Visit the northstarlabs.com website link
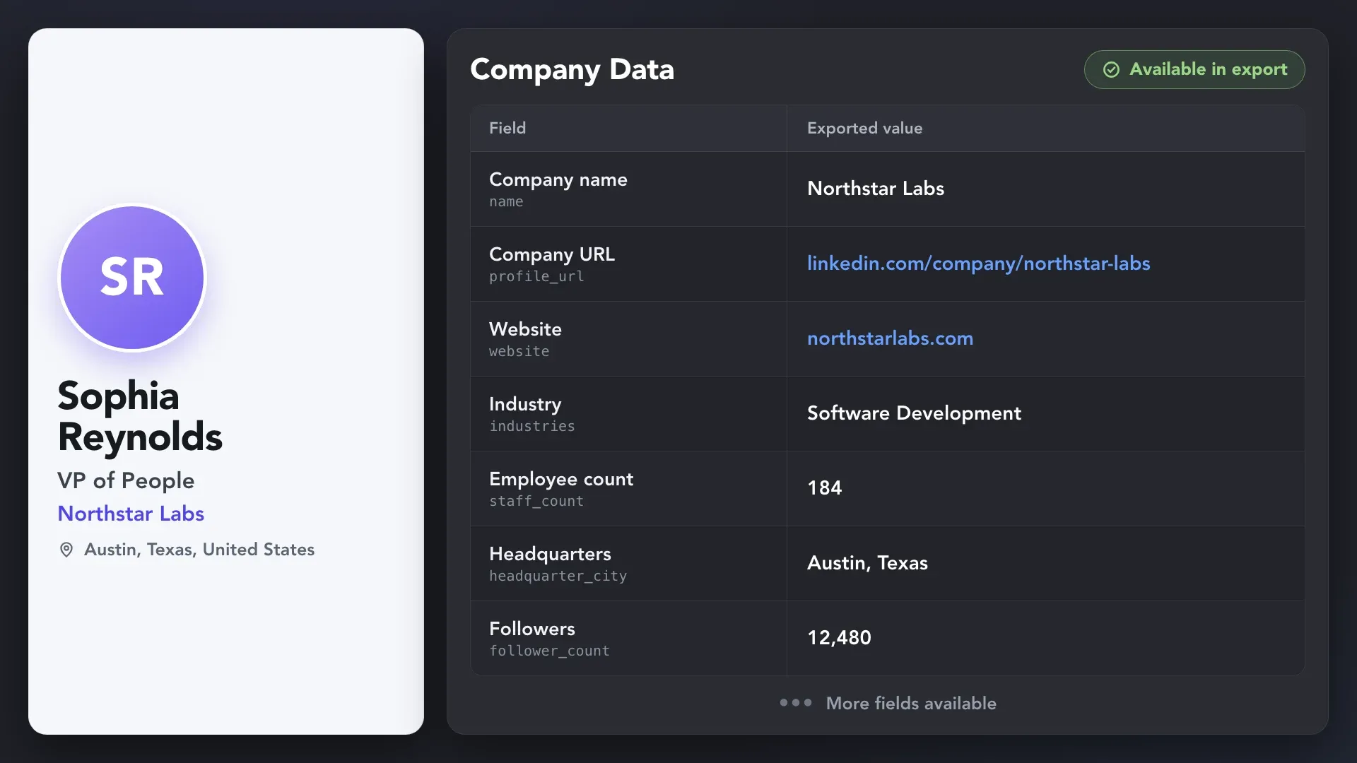 (x=890, y=338)
